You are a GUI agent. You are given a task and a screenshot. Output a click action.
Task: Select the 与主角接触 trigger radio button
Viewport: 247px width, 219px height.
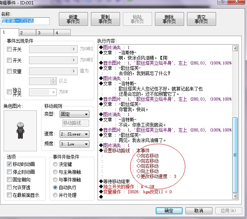(x=55, y=172)
